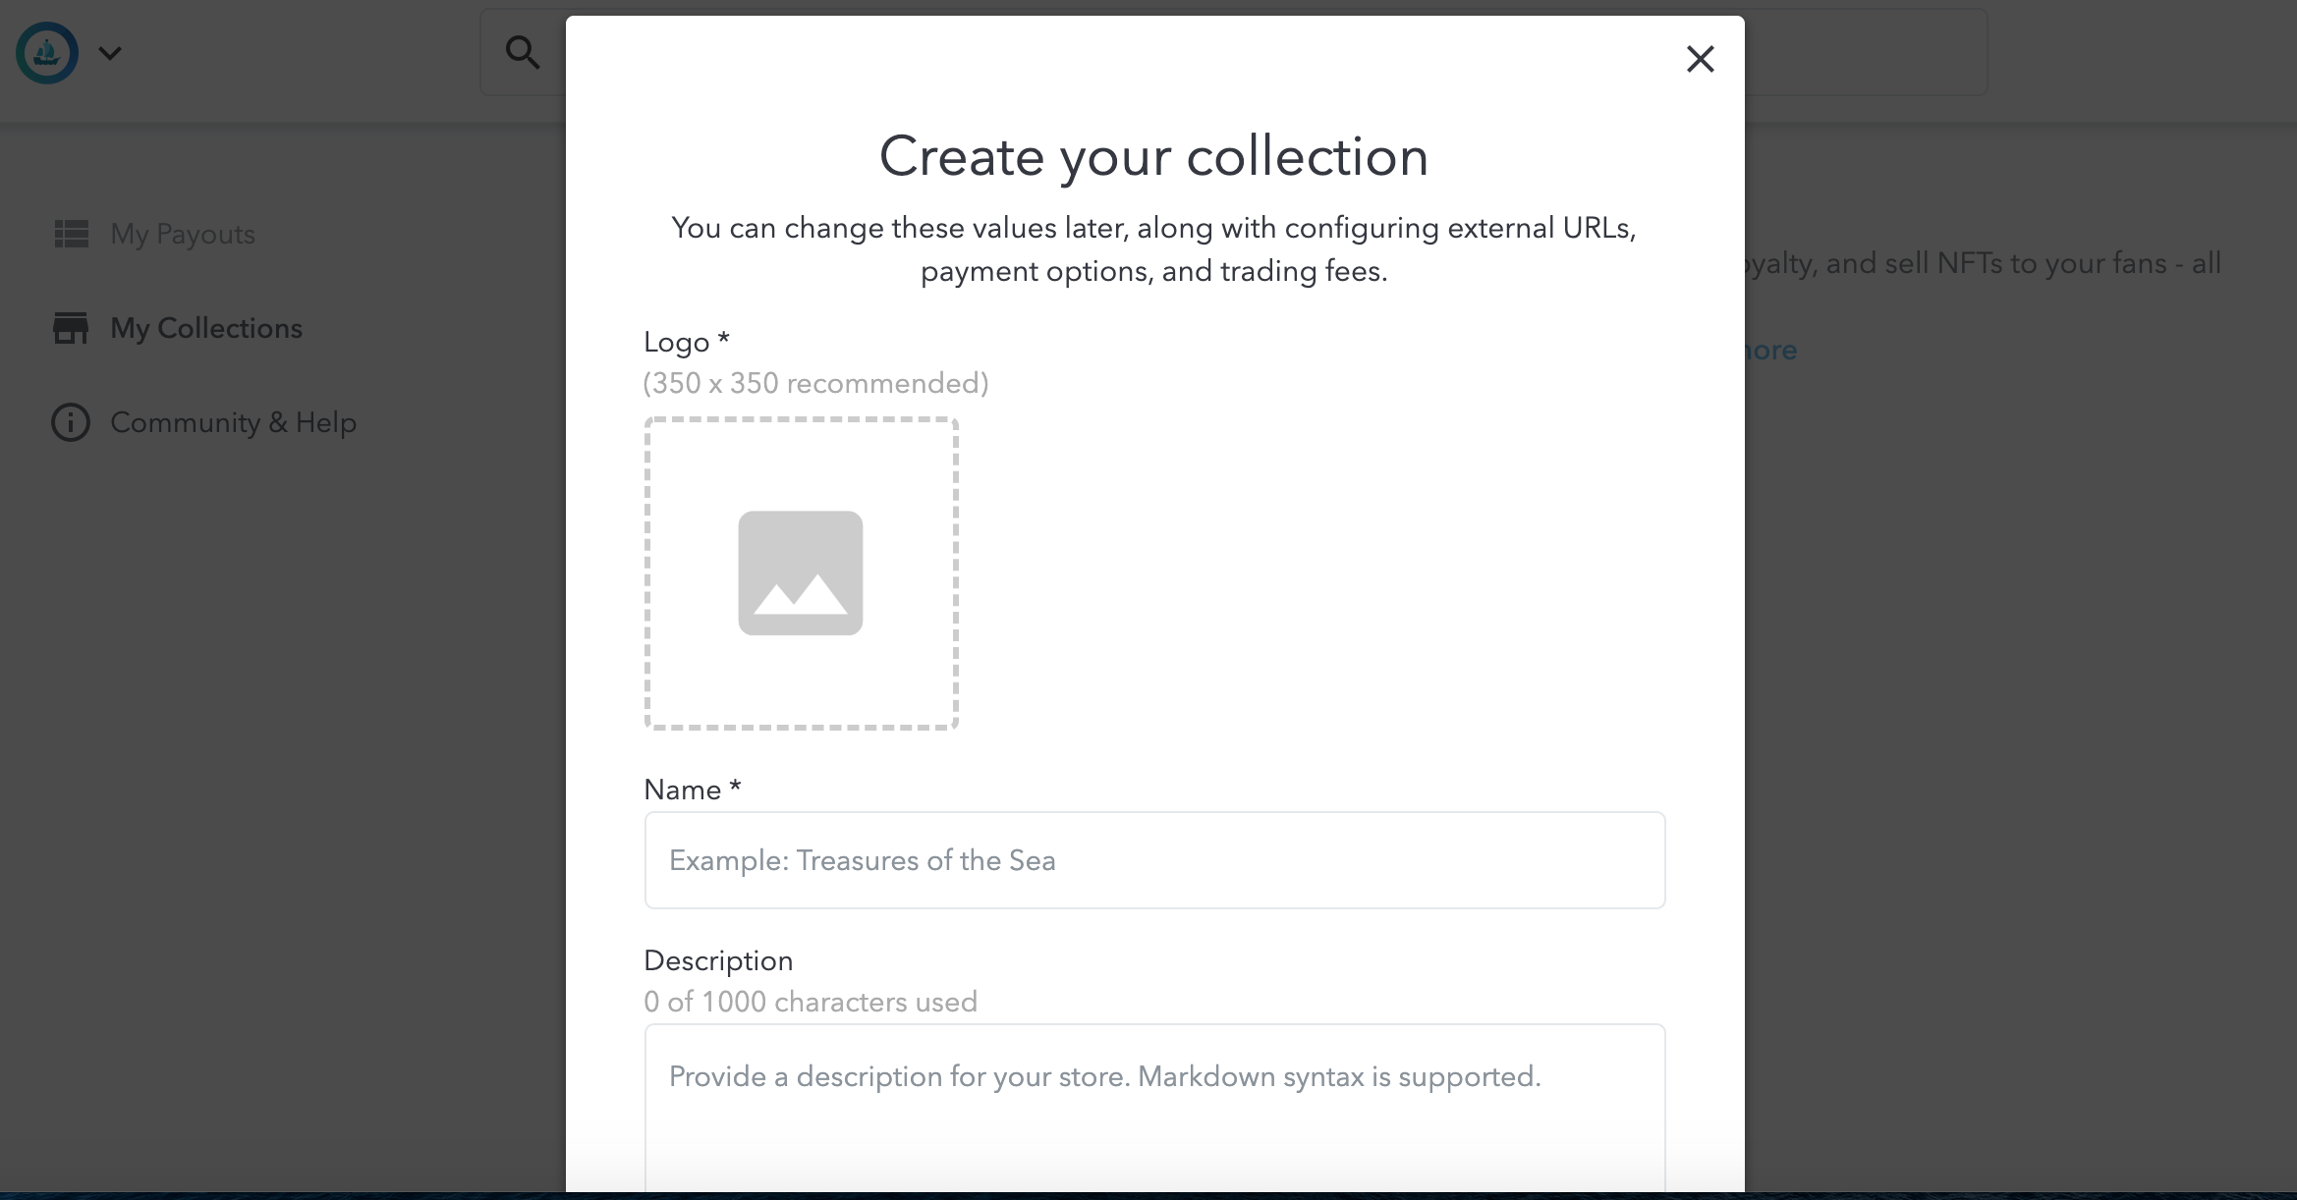This screenshot has width=2297, height=1200.
Task: Click the 'Create your collection' heading
Action: click(x=1153, y=157)
